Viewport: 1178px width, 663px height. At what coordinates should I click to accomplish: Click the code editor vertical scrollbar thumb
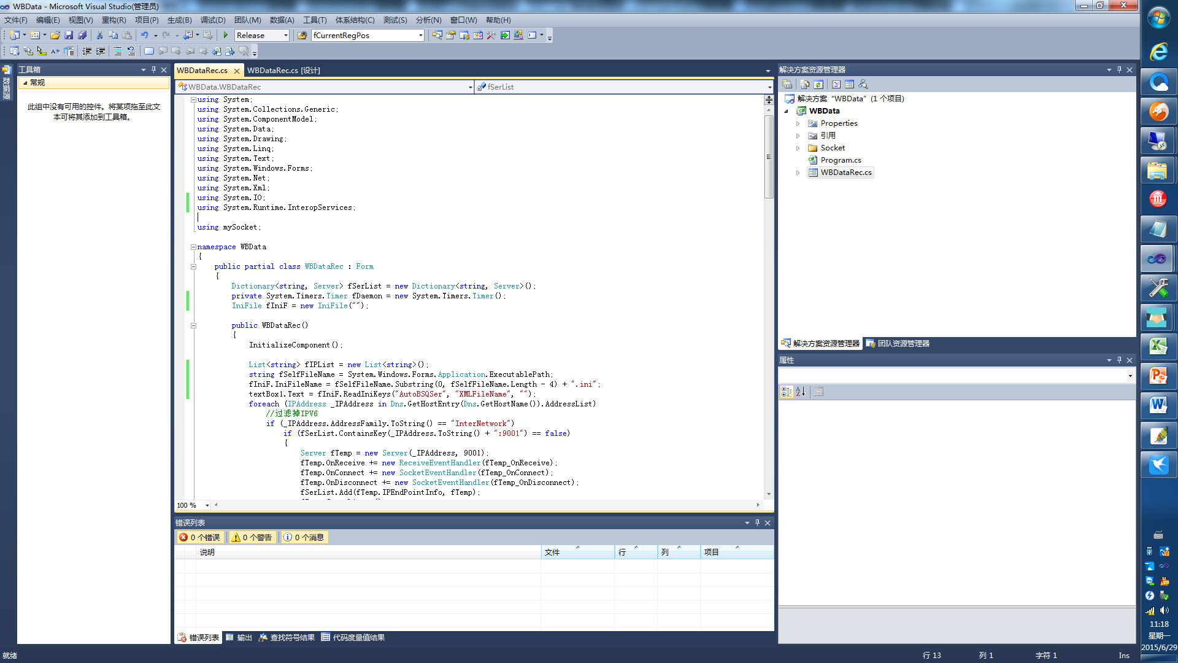click(x=769, y=157)
